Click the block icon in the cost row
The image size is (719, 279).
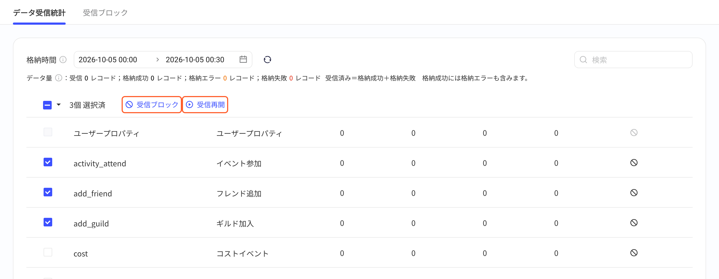pyautogui.click(x=634, y=253)
